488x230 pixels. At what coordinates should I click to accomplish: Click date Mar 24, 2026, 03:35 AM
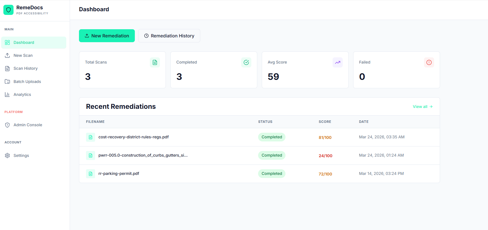coord(382,137)
